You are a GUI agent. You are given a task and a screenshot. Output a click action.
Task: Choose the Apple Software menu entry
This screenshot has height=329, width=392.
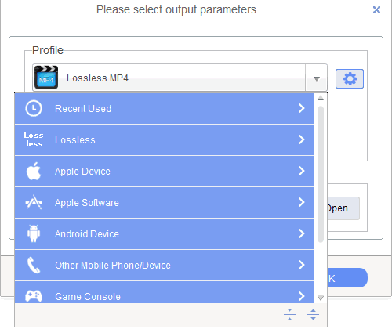165,202
